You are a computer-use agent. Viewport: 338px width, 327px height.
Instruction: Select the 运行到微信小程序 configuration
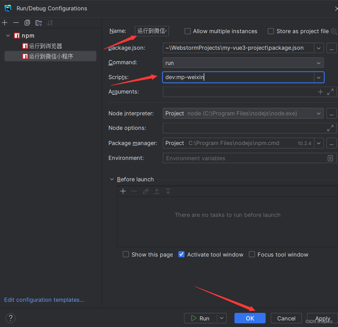pos(50,56)
